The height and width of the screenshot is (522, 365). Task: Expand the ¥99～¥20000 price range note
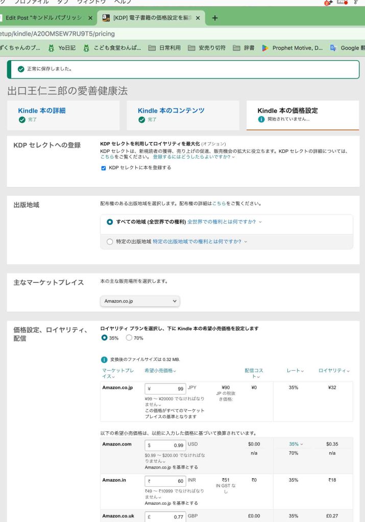(x=175, y=401)
